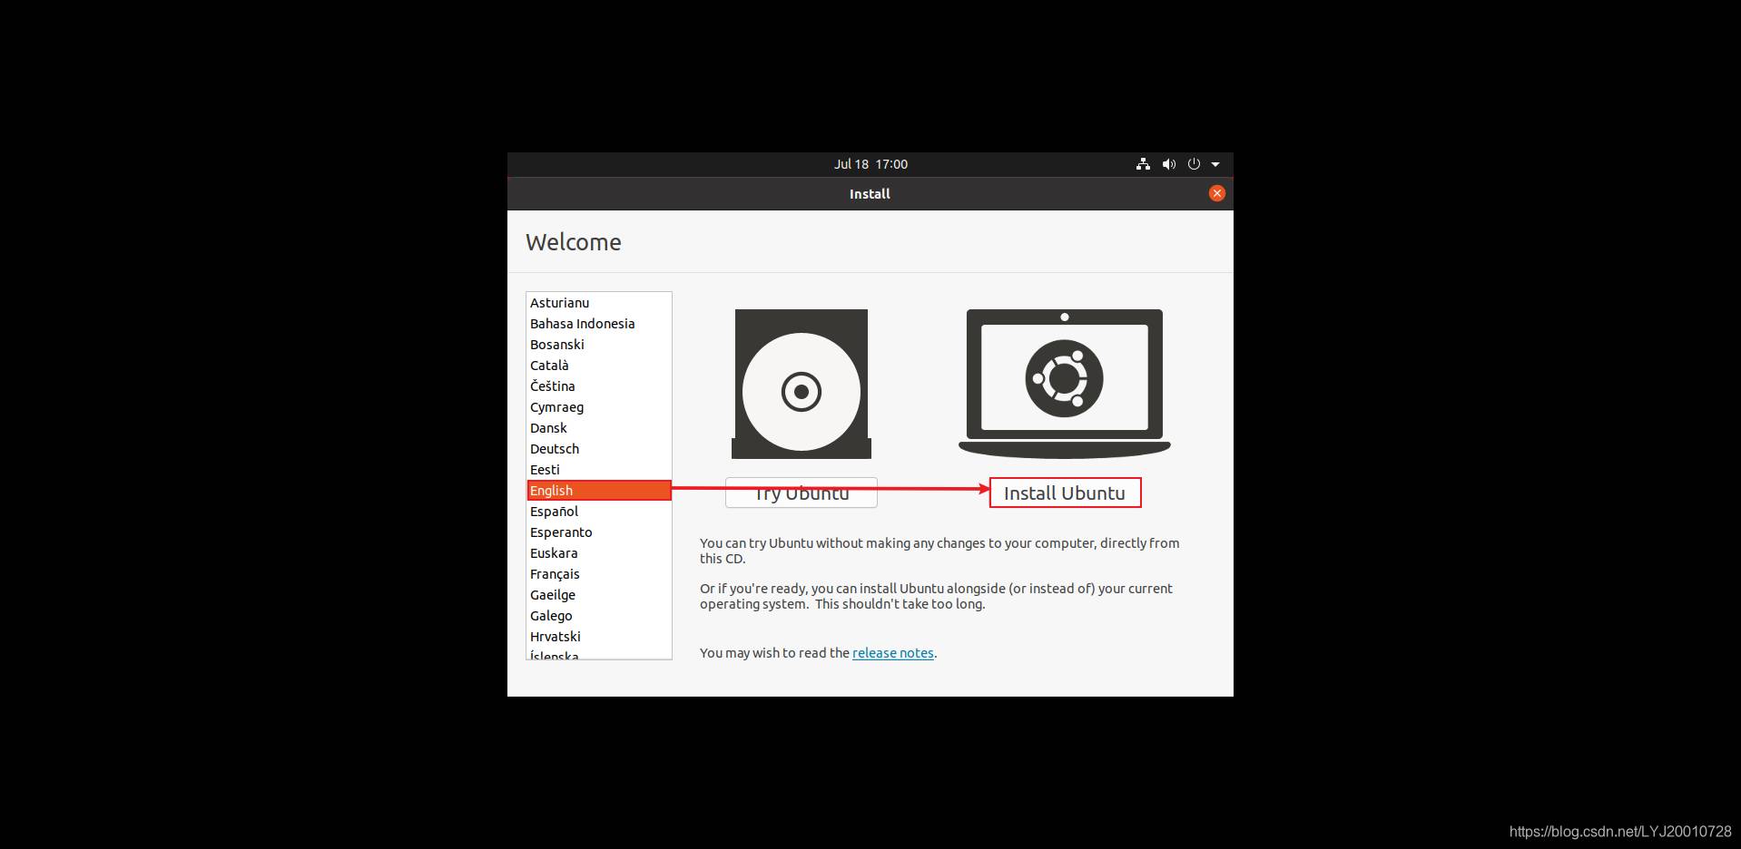
Task: Select the highlighted English language row
Action: [599, 491]
